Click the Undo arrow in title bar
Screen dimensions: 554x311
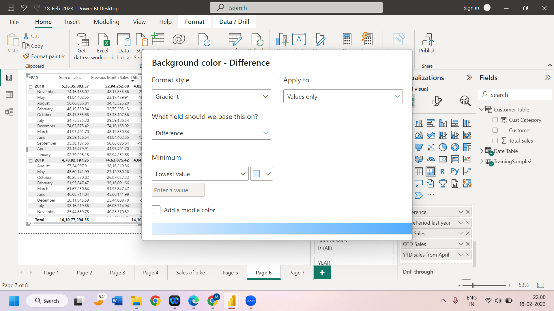tap(24, 8)
